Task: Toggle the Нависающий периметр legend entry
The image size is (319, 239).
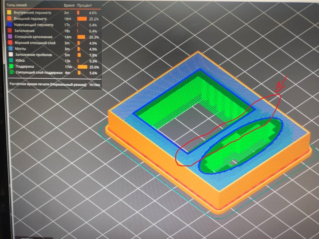Action: 34,25
